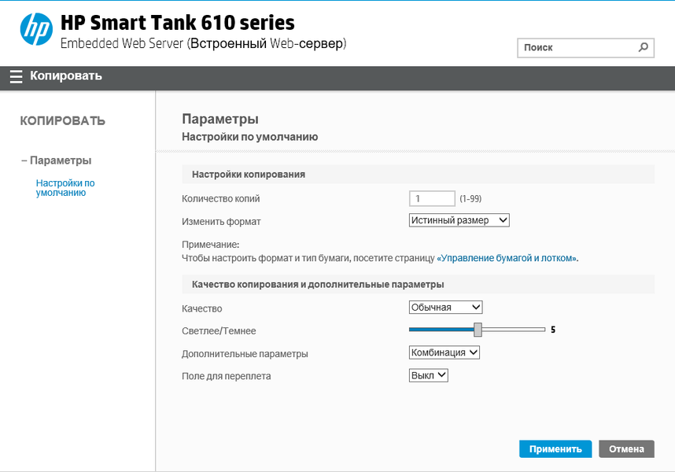Click inside the Поиск search field
The height and width of the screenshot is (472, 675).
point(576,47)
